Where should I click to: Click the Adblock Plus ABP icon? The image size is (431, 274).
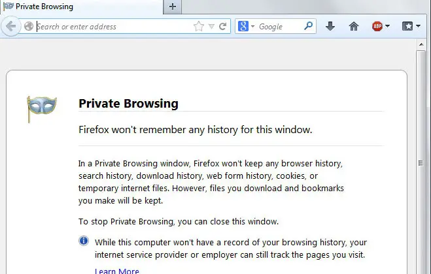pos(377,27)
